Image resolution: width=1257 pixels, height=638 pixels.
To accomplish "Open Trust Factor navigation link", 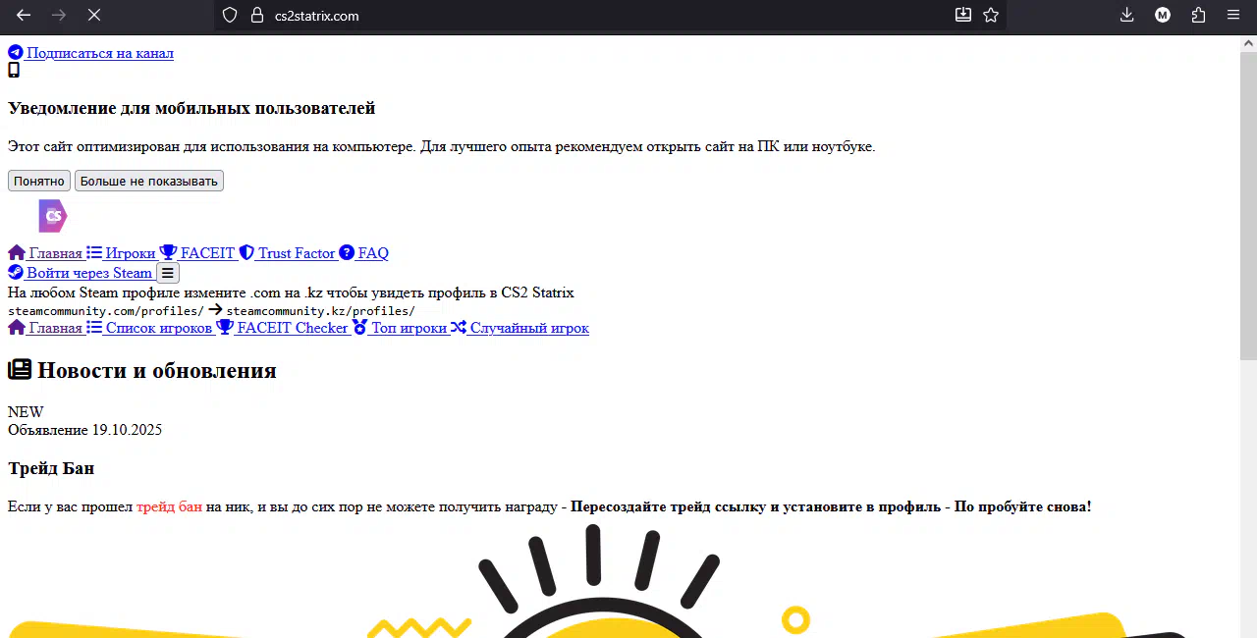I will click(x=296, y=253).
